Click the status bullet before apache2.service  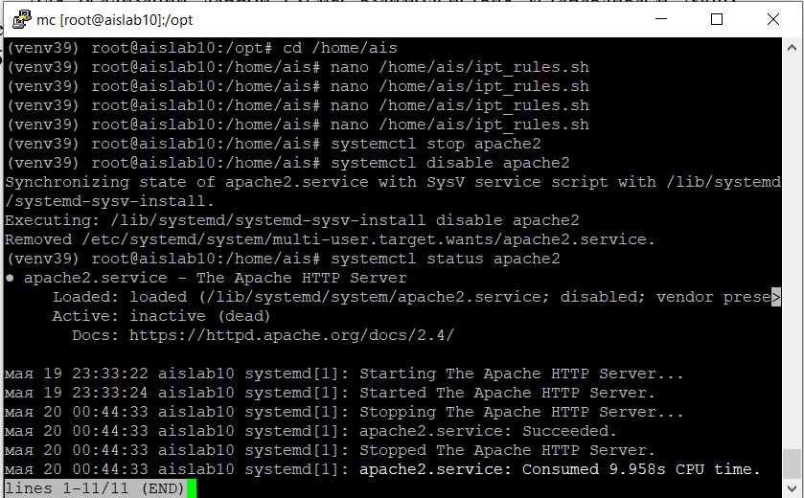click(10, 278)
